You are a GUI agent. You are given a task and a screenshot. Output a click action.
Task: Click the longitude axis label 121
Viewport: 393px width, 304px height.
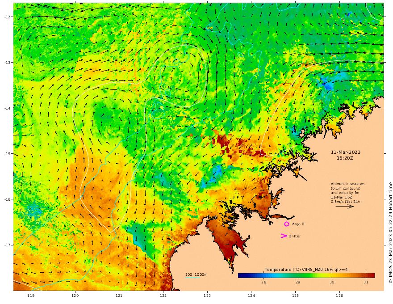(119, 296)
